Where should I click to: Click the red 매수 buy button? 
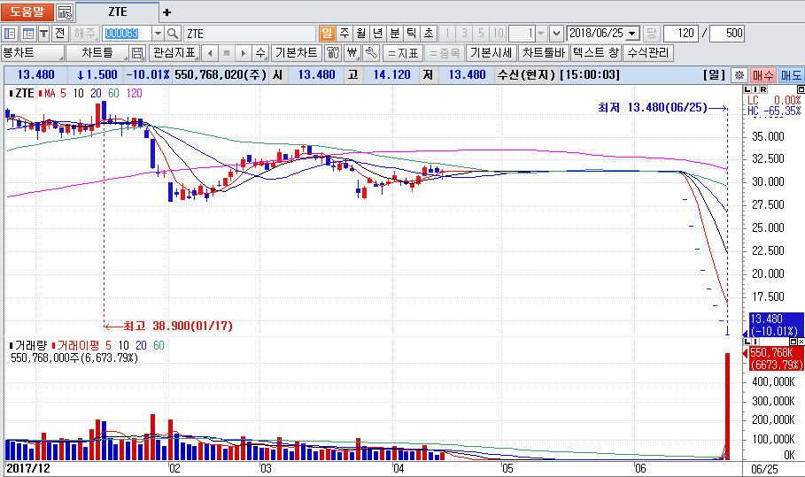click(x=762, y=75)
